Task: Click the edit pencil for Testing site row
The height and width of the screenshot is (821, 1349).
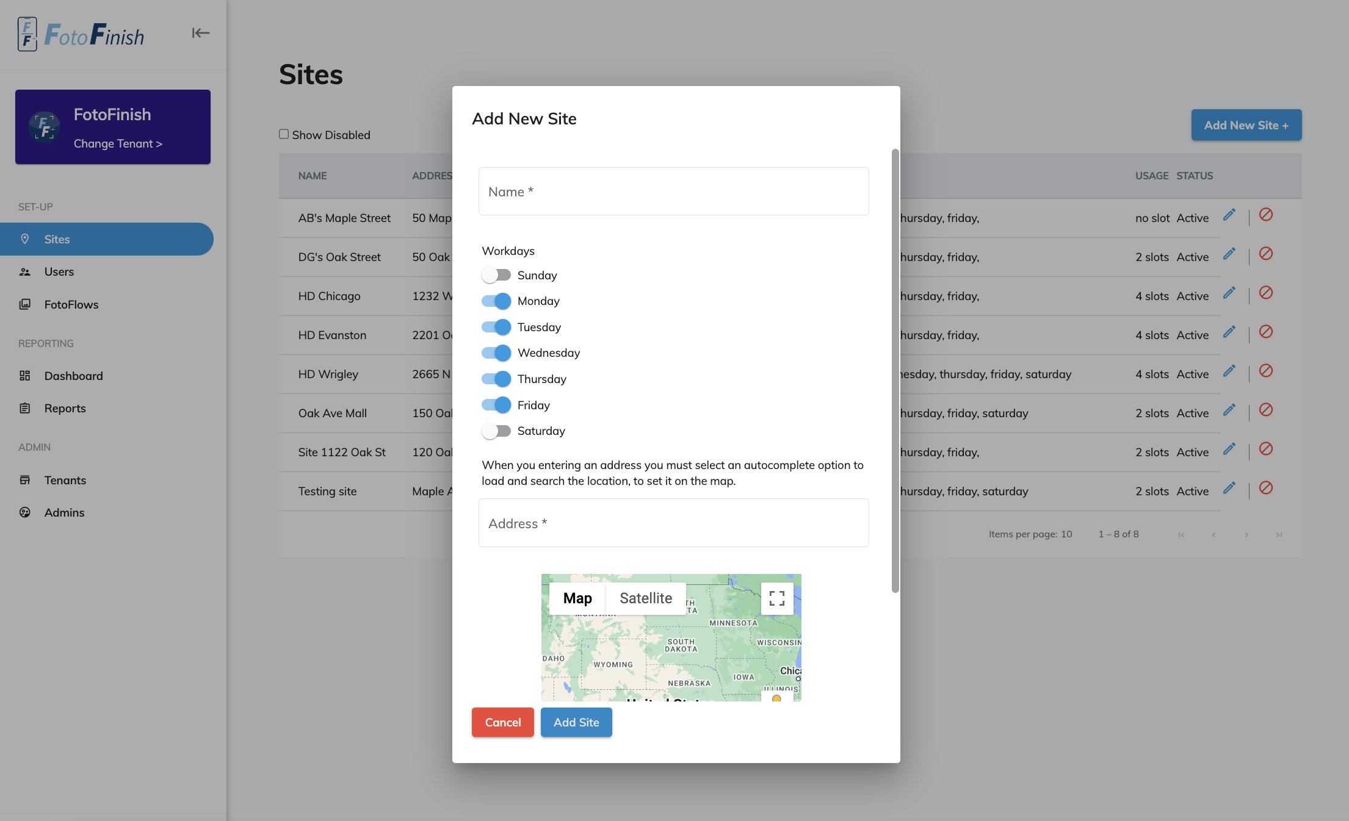Action: [x=1229, y=488]
